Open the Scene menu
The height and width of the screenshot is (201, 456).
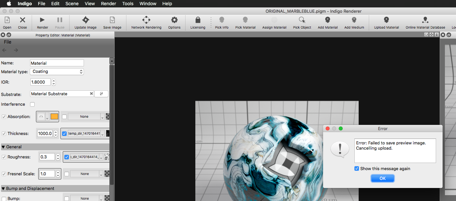point(72,4)
